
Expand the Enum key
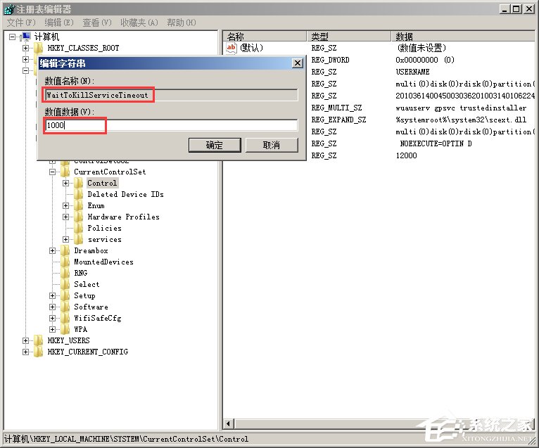(x=65, y=206)
